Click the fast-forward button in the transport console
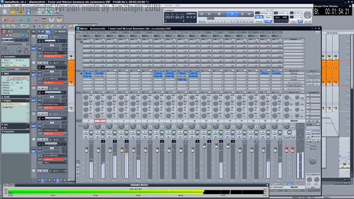Screen dimensions: 354x199 [242, 14]
